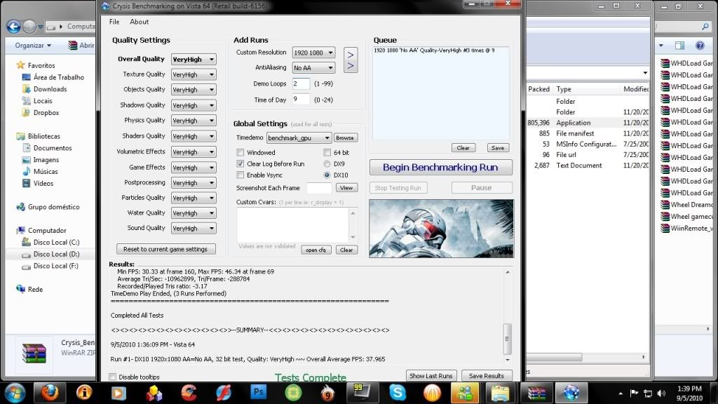The height and width of the screenshot is (404, 718).
Task: Click Browse next to Timedemo
Action: [x=345, y=138]
